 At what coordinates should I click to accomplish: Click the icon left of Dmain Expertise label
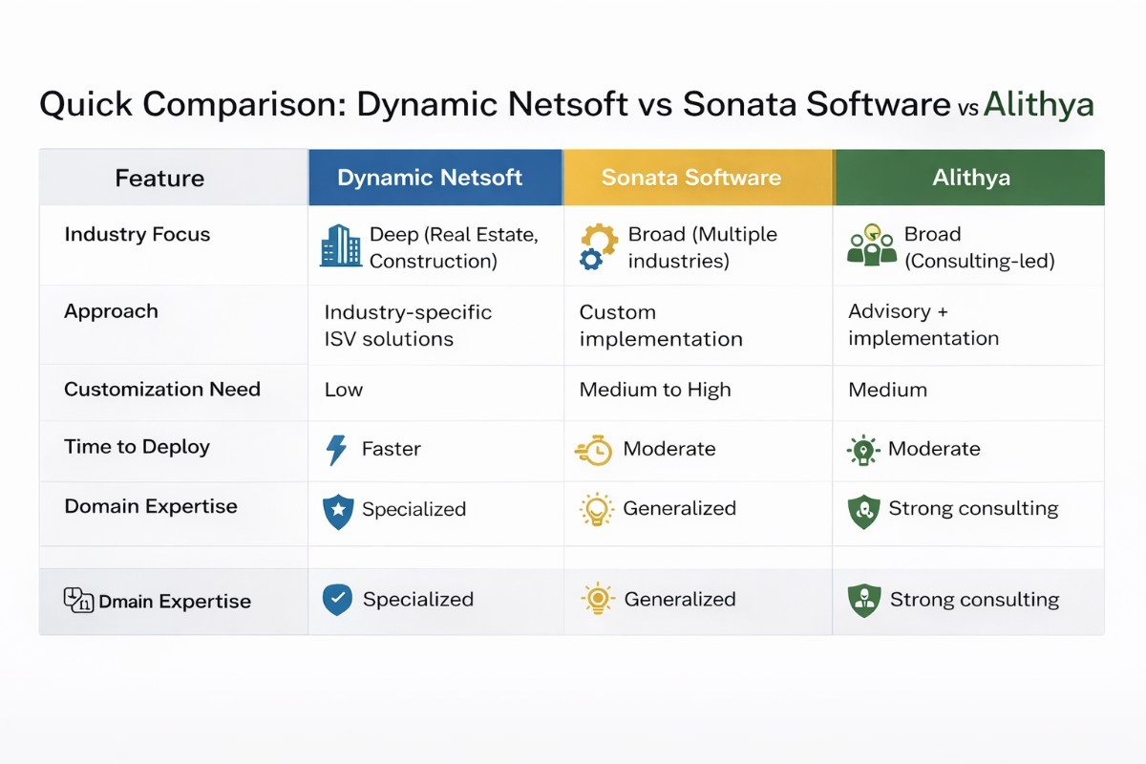pos(77,601)
